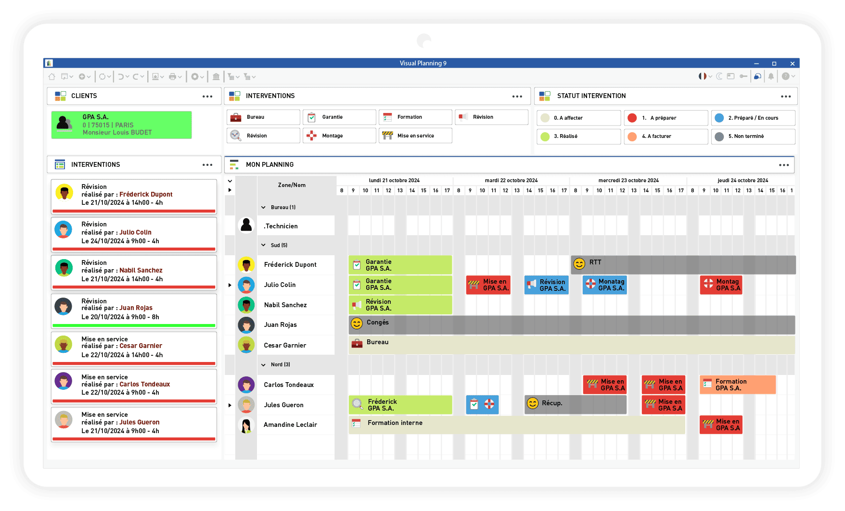Click the window layout icon beside the moon
This screenshot has height=511, width=845.
point(731,76)
